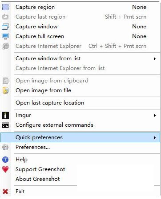Click the external commands console icon
Viewport: 161px width, 199px height.
[5, 125]
